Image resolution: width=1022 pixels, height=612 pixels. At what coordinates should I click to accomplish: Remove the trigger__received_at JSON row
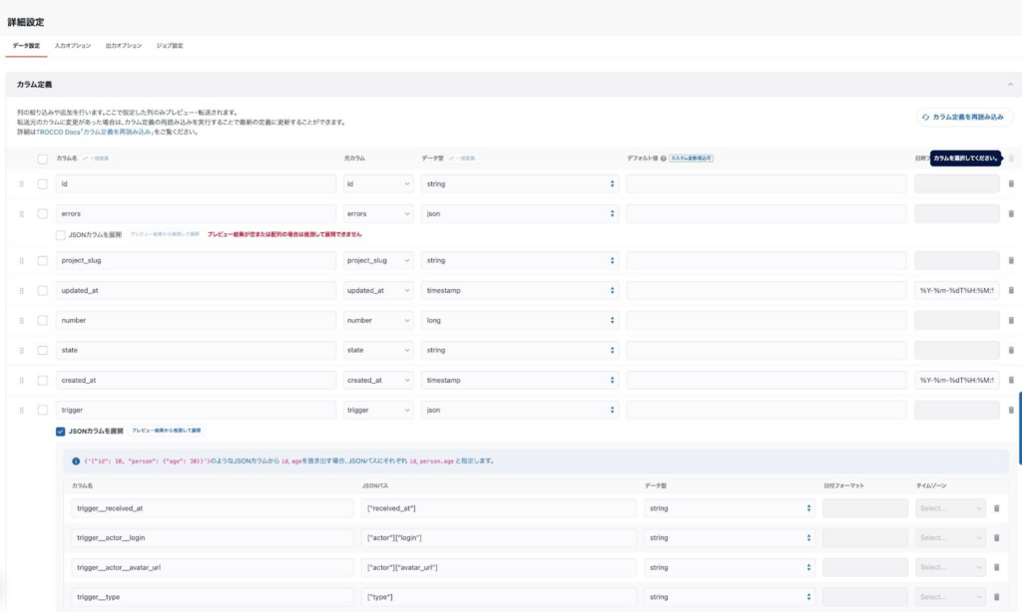coord(995,508)
